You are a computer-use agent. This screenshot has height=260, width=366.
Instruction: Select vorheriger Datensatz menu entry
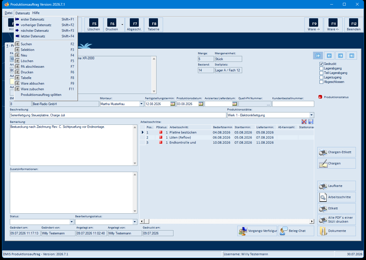tap(46, 25)
